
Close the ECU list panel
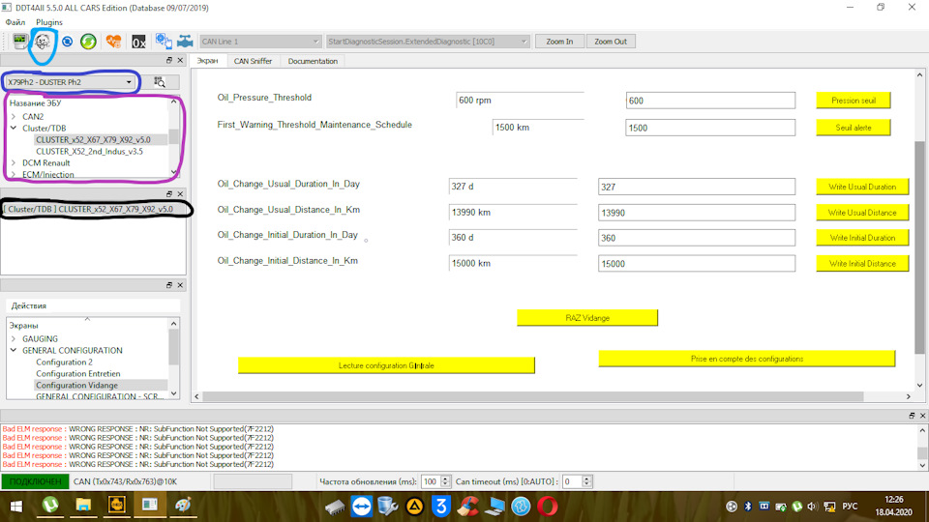pyautogui.click(x=181, y=60)
